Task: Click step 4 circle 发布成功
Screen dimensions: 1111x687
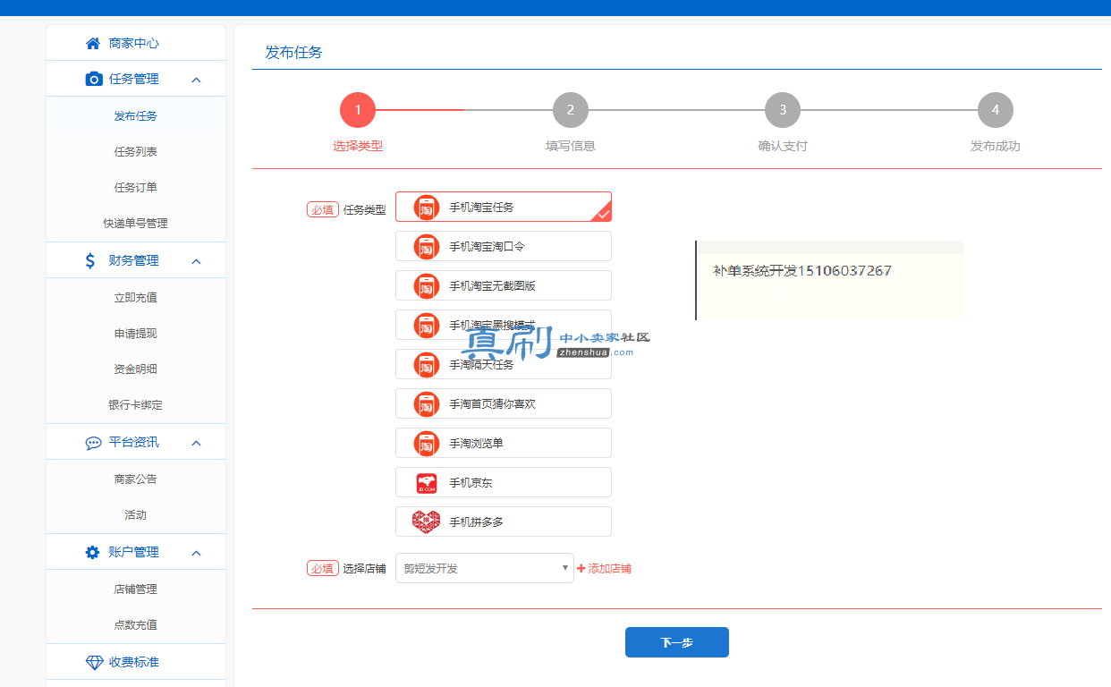Action: click(996, 110)
